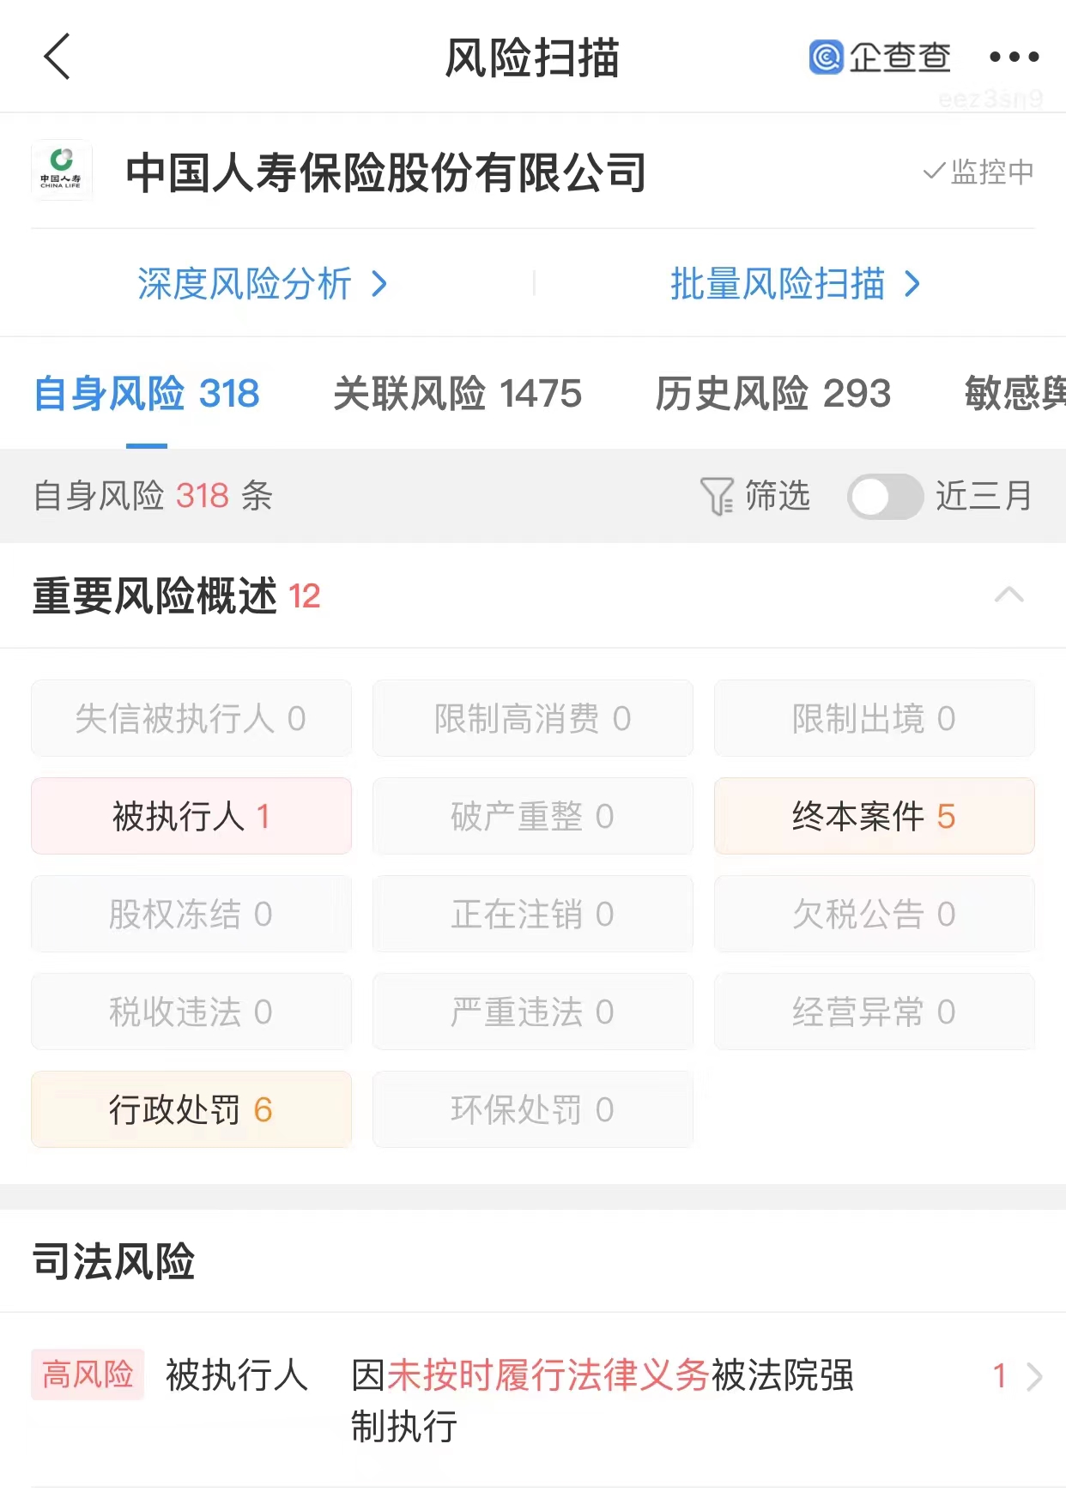Image resolution: width=1066 pixels, height=1510 pixels.
Task: Open the three-dot more options menu
Action: click(x=1014, y=57)
